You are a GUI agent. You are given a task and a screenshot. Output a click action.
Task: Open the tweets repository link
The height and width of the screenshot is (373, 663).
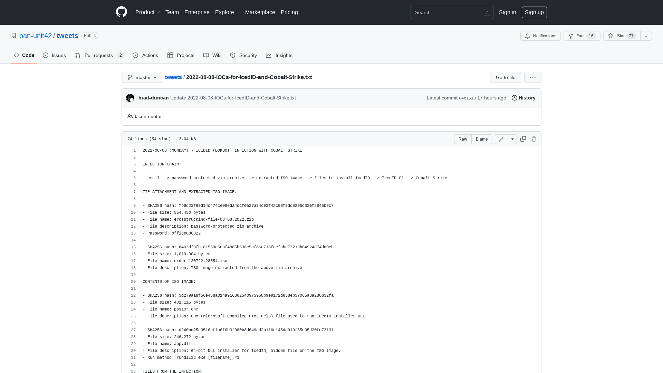(67, 36)
